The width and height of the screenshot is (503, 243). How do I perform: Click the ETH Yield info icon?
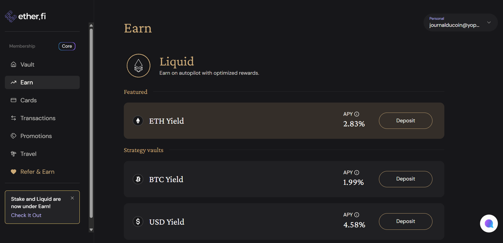(x=357, y=114)
